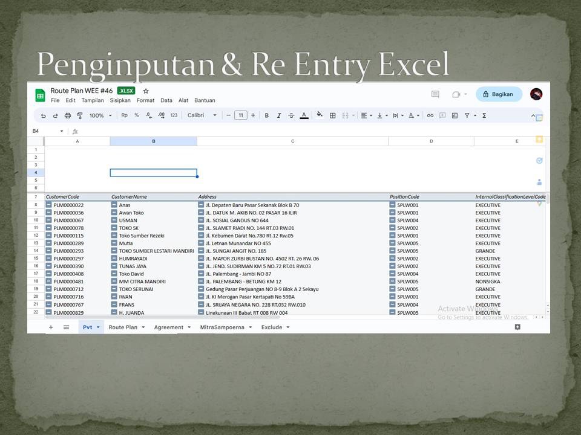Create a filter with funnel icon
Screen dimensions: 581x435
click(x=467, y=115)
